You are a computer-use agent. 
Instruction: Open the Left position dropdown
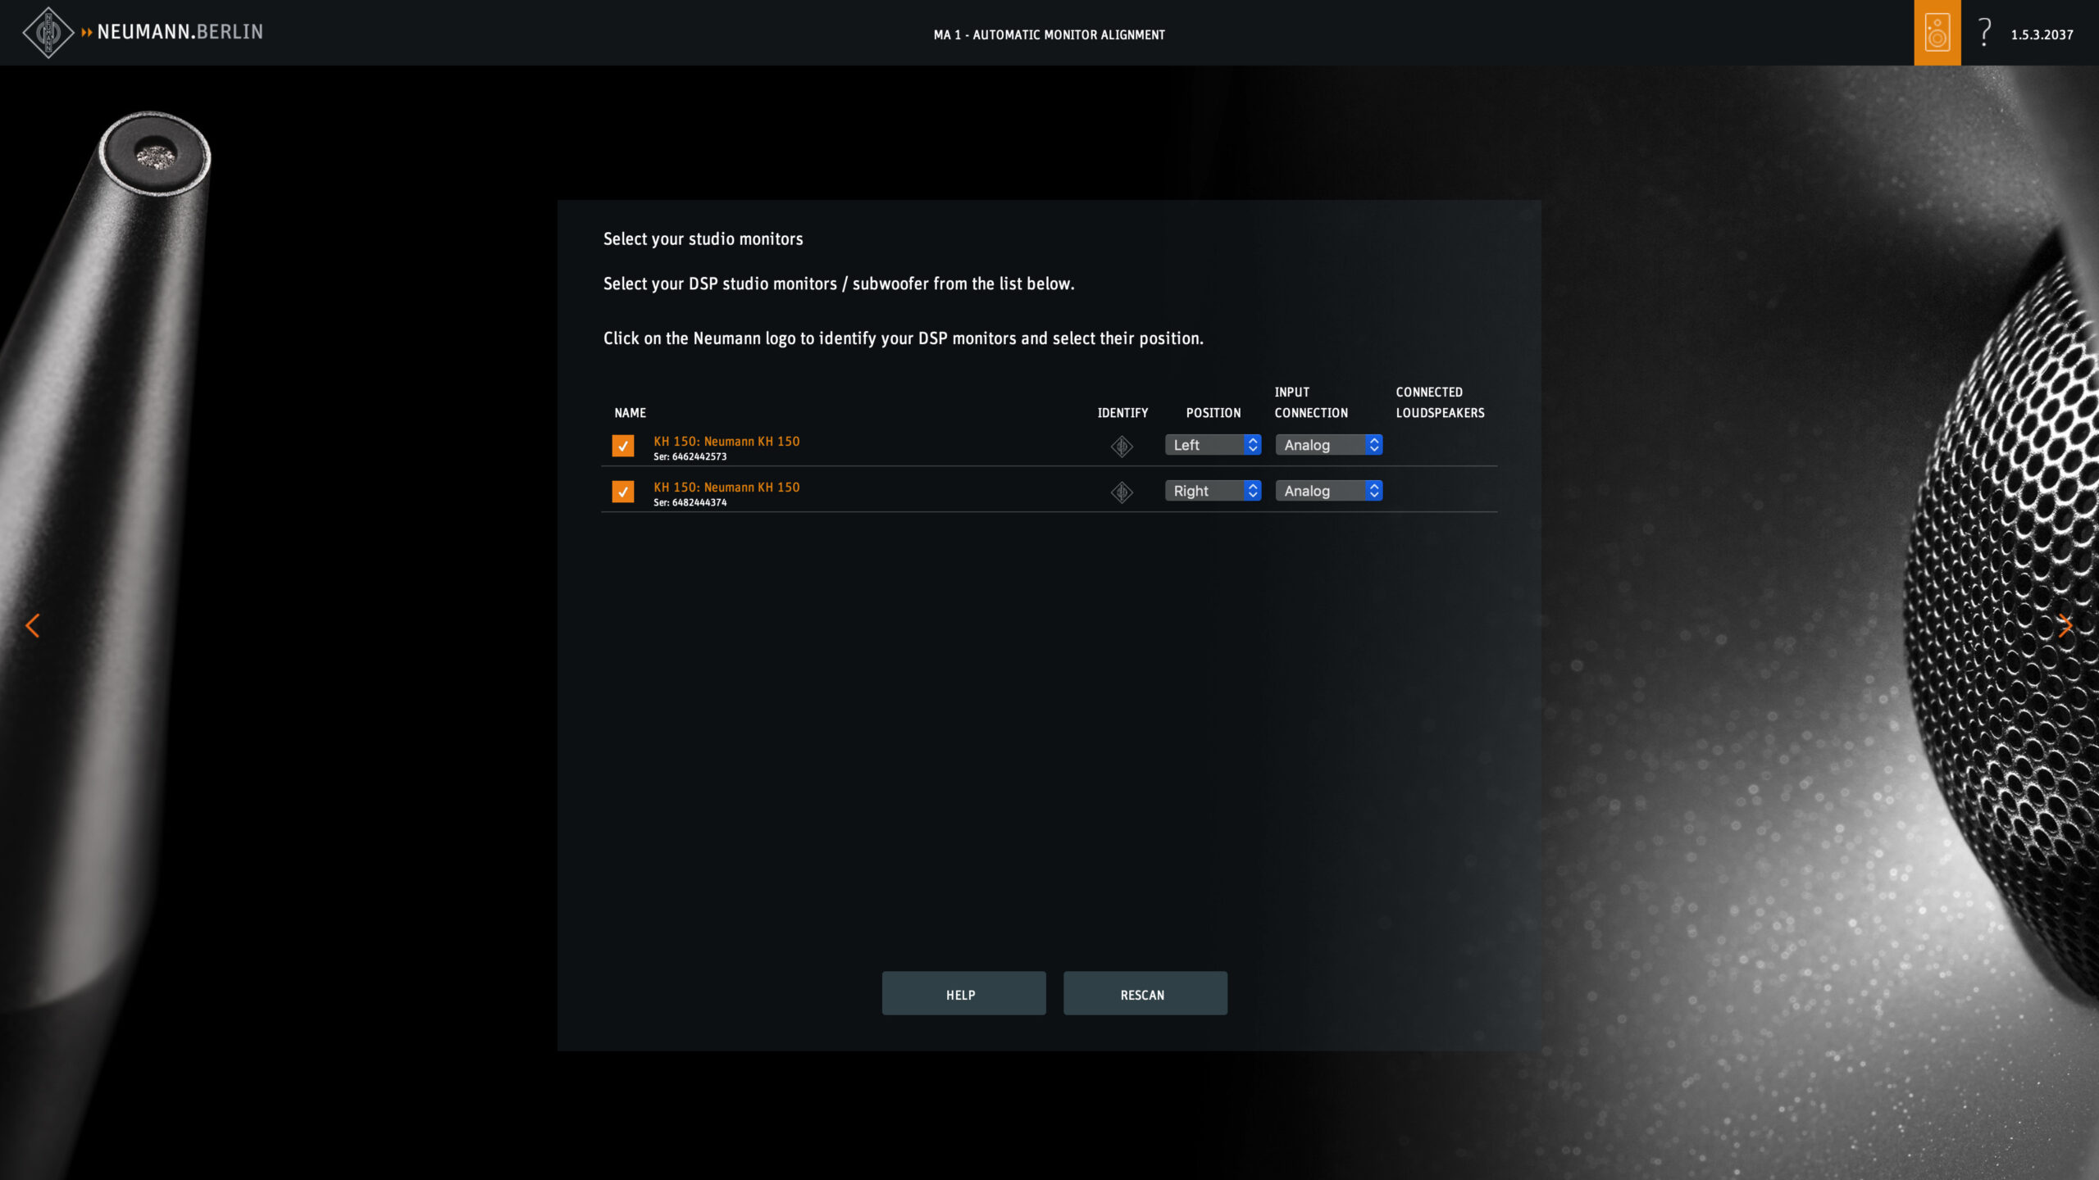click(1213, 445)
